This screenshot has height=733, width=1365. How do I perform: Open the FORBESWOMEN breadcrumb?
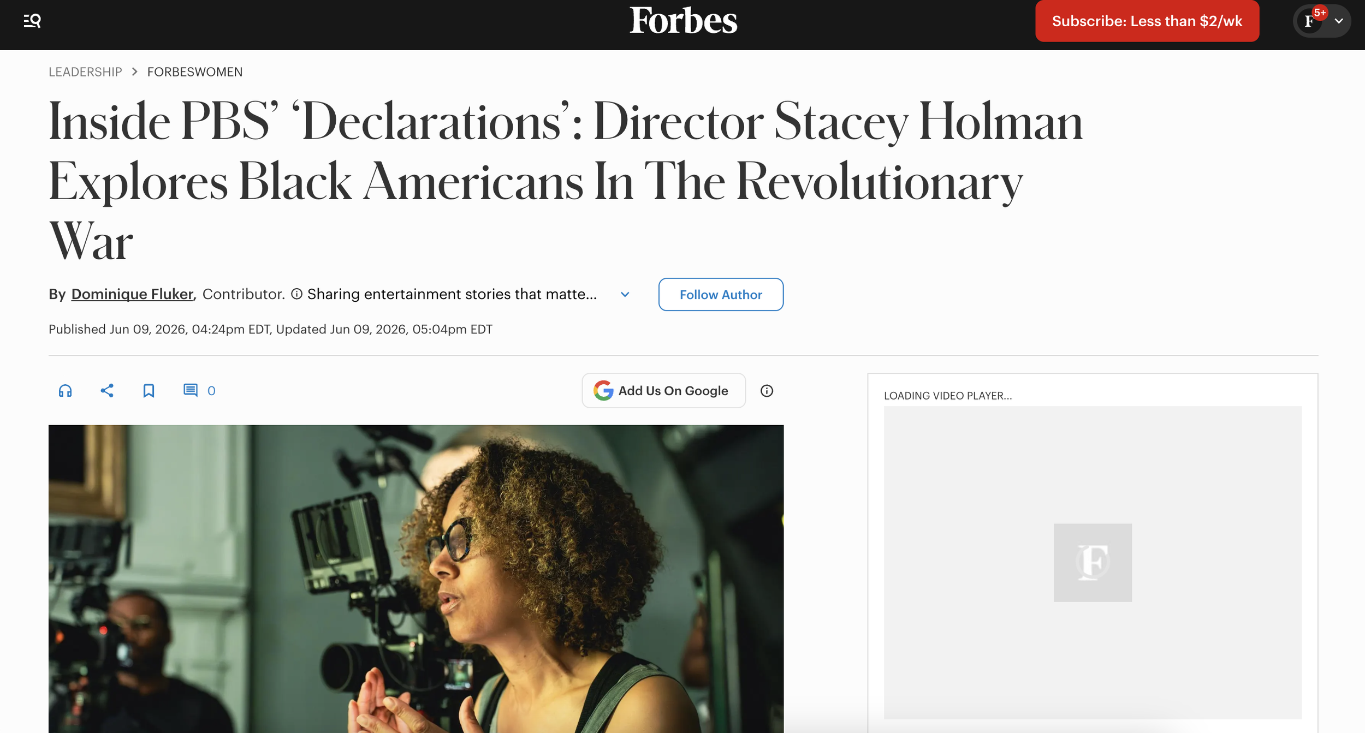195,72
